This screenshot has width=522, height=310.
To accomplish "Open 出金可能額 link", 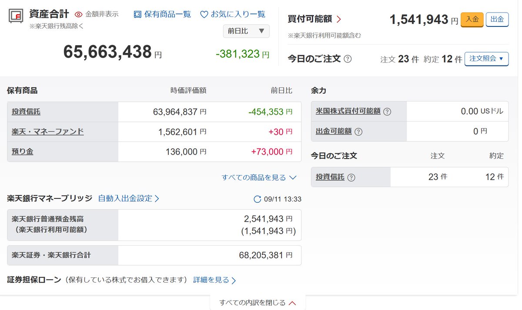I will 334,131.
